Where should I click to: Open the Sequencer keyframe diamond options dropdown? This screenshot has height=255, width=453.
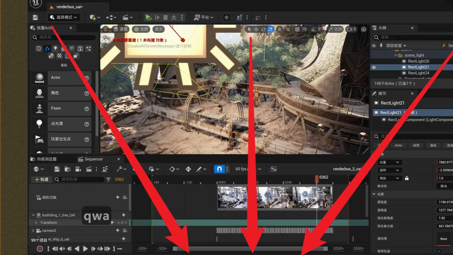pyautogui.click(x=174, y=169)
